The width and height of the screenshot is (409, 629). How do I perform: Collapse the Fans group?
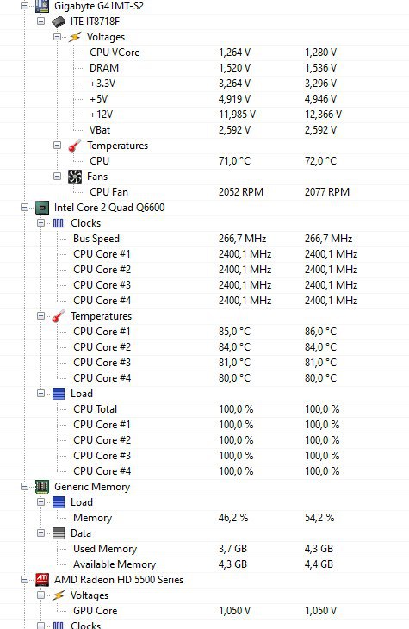[58, 176]
